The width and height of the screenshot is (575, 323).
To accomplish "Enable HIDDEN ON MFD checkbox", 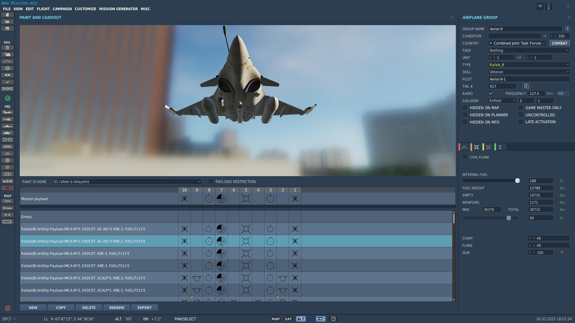I will (x=465, y=122).
